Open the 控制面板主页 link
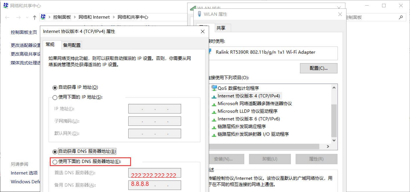Image resolution: width=410 pixels, height=192 pixels. click(x=24, y=32)
